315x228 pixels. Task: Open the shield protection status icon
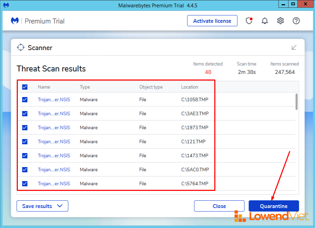[x=249, y=21]
